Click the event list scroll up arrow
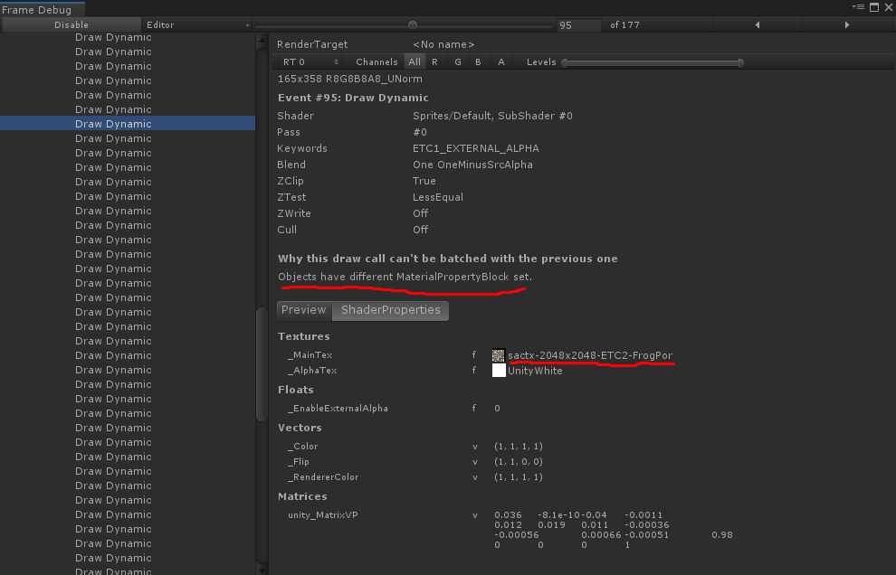896x575 pixels. pyautogui.click(x=262, y=41)
